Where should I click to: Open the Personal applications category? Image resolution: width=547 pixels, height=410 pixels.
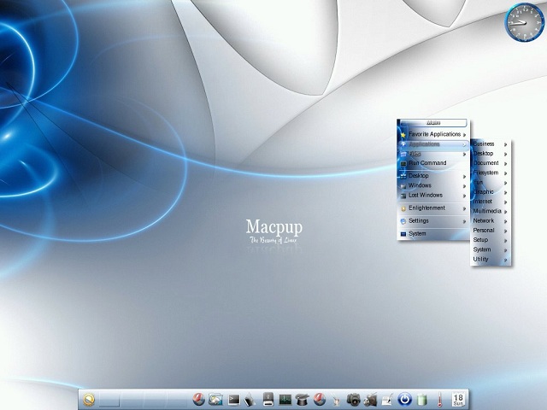490,231
